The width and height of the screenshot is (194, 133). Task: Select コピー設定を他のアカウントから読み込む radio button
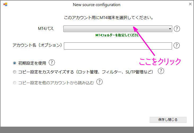[15, 82]
